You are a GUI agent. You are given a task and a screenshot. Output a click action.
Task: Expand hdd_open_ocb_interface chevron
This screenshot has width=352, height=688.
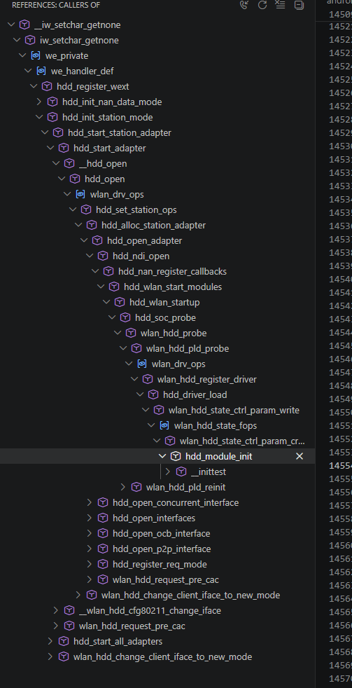(x=90, y=534)
